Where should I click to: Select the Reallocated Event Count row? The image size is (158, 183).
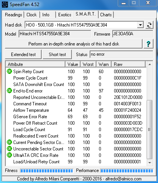pos(76,136)
